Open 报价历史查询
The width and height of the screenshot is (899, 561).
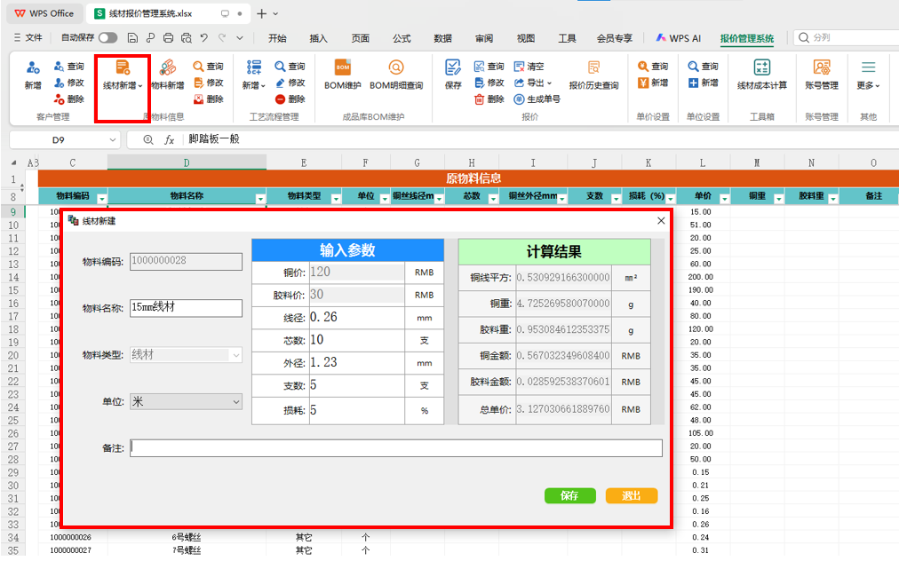[593, 75]
